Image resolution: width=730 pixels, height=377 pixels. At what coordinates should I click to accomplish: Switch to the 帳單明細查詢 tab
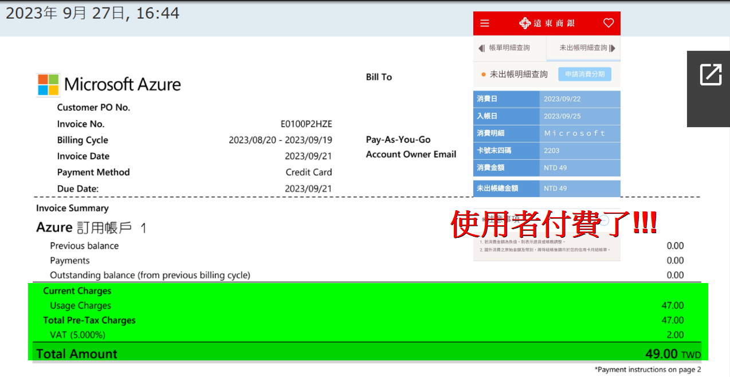[x=509, y=48]
